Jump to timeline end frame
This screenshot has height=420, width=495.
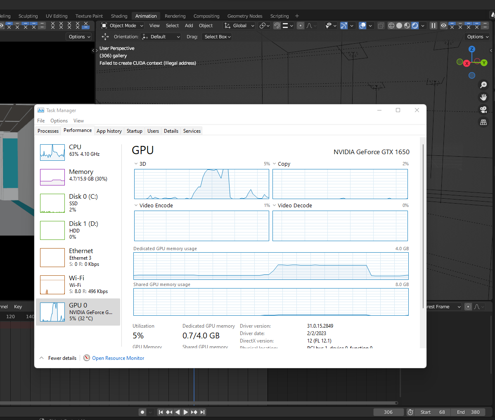202,412
